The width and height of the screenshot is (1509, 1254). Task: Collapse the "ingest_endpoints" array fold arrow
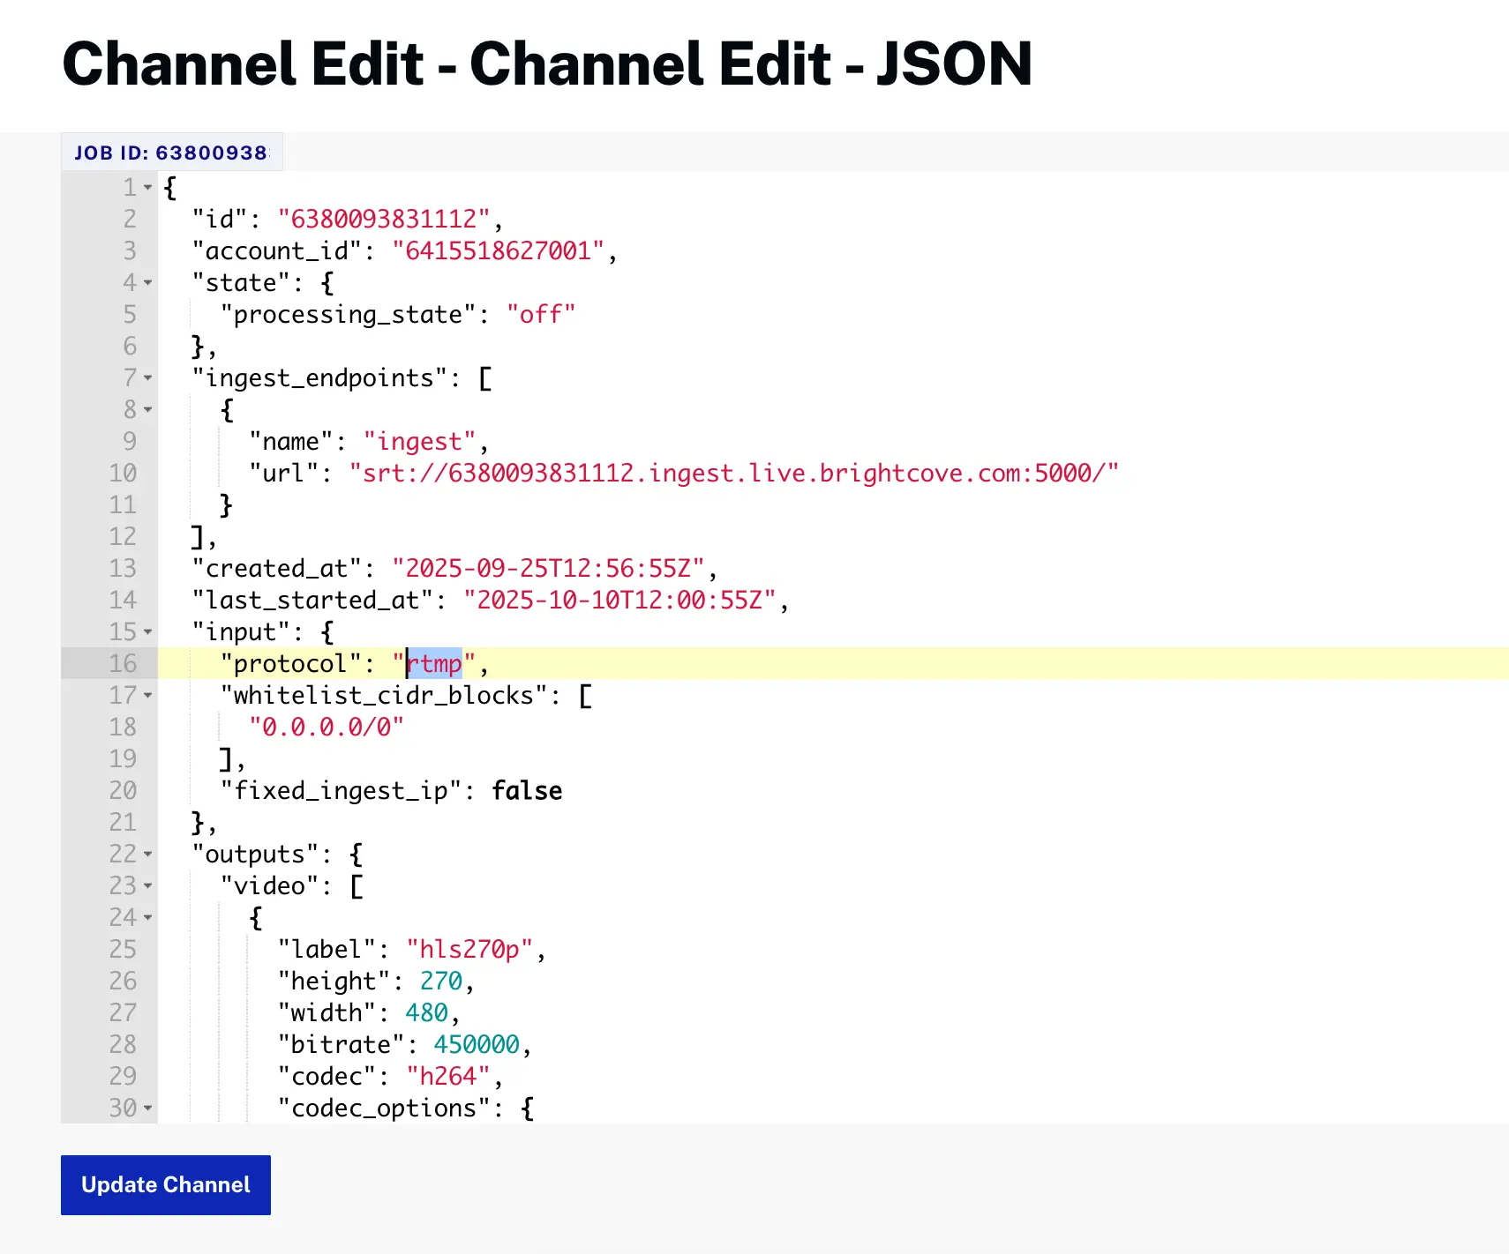pos(147,379)
